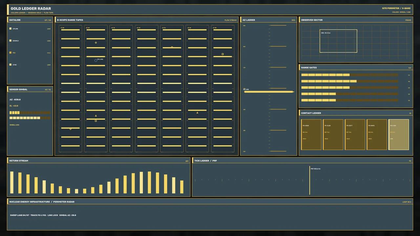Click the RETURN STREAM panel title

[19, 161]
